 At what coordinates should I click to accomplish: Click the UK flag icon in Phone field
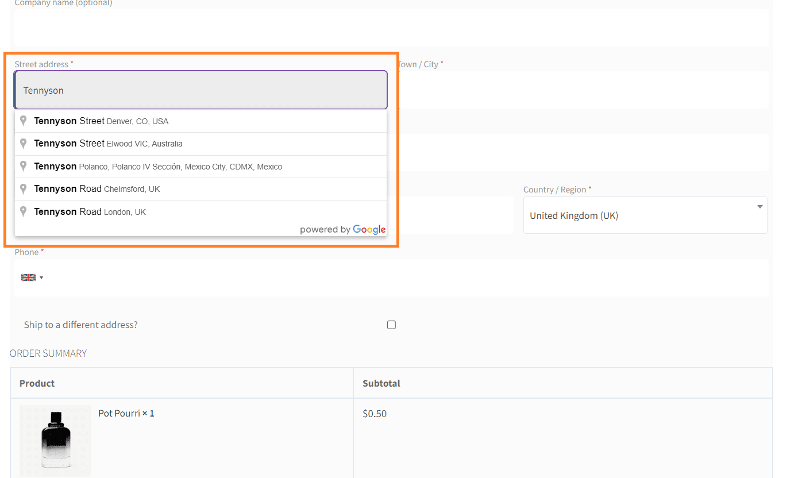[x=28, y=277]
